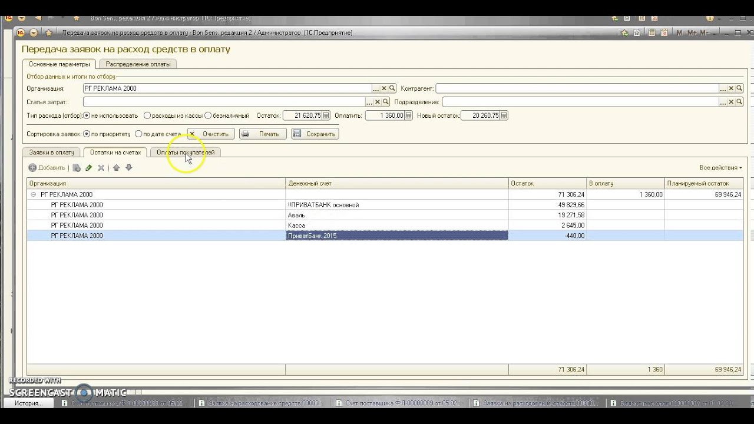Clear the Контрагент field
The height and width of the screenshot is (424, 754).
pos(731,88)
